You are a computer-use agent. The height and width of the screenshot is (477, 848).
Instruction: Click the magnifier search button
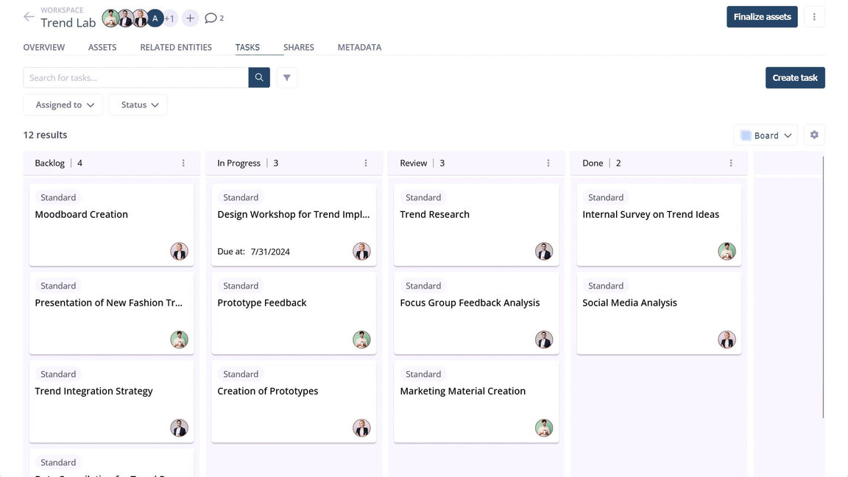pyautogui.click(x=259, y=77)
